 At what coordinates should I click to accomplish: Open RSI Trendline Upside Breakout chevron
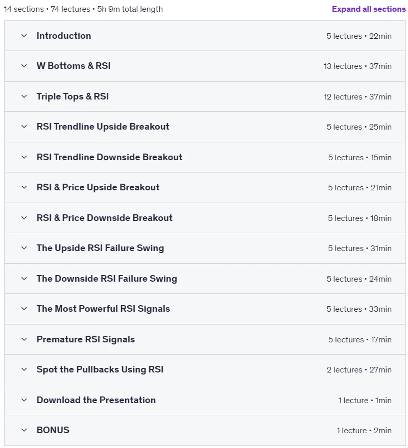(x=24, y=127)
